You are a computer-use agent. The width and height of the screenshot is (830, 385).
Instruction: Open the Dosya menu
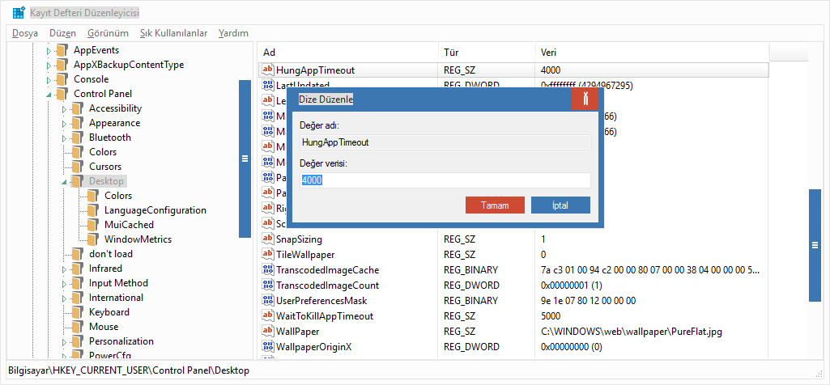coord(25,33)
